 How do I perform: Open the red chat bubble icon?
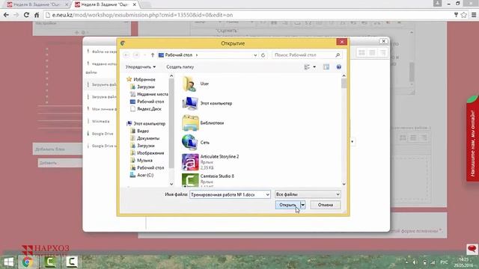coord(472,249)
